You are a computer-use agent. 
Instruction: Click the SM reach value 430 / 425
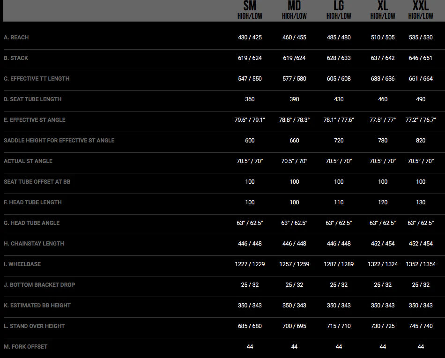point(250,37)
